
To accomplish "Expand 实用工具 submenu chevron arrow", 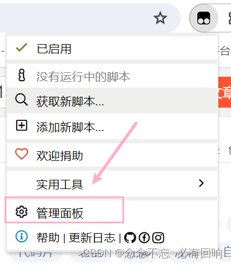I will click(201, 183).
